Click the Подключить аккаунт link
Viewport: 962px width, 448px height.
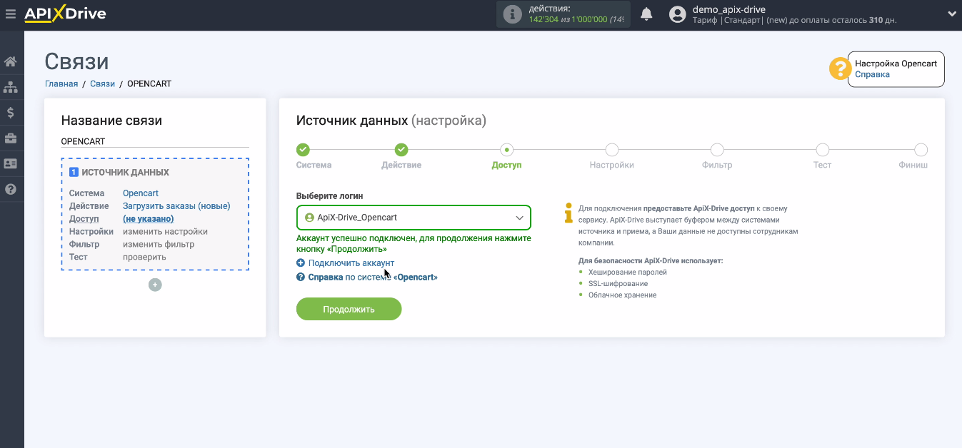[x=351, y=263]
